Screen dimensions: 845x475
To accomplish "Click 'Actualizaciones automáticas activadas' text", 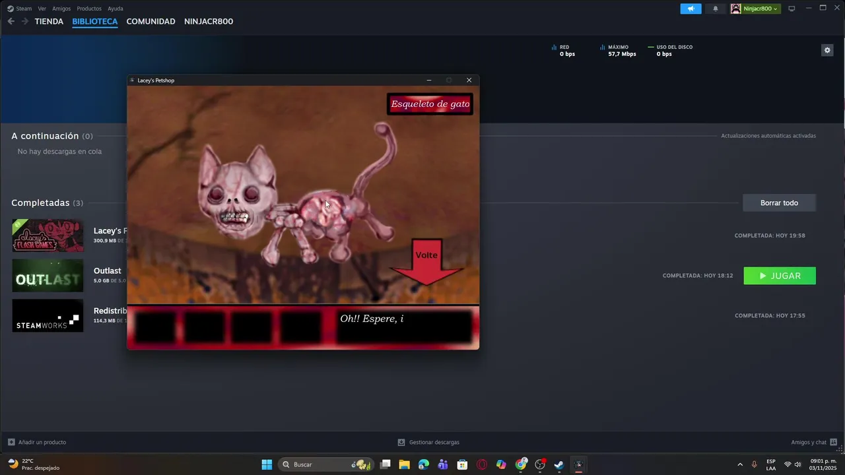I will click(x=768, y=136).
